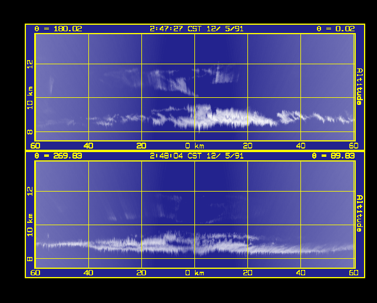Click the "θ = 0.02" angle label
Screen dimensions: 377x303
(335, 29)
